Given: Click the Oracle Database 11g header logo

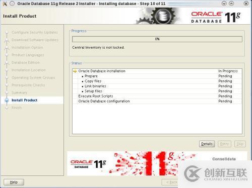Looking at the screenshot, I should pos(216,17).
